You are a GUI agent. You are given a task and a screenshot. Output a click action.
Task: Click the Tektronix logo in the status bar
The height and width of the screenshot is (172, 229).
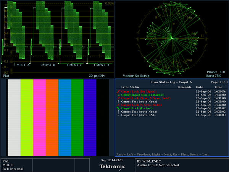[112, 166]
